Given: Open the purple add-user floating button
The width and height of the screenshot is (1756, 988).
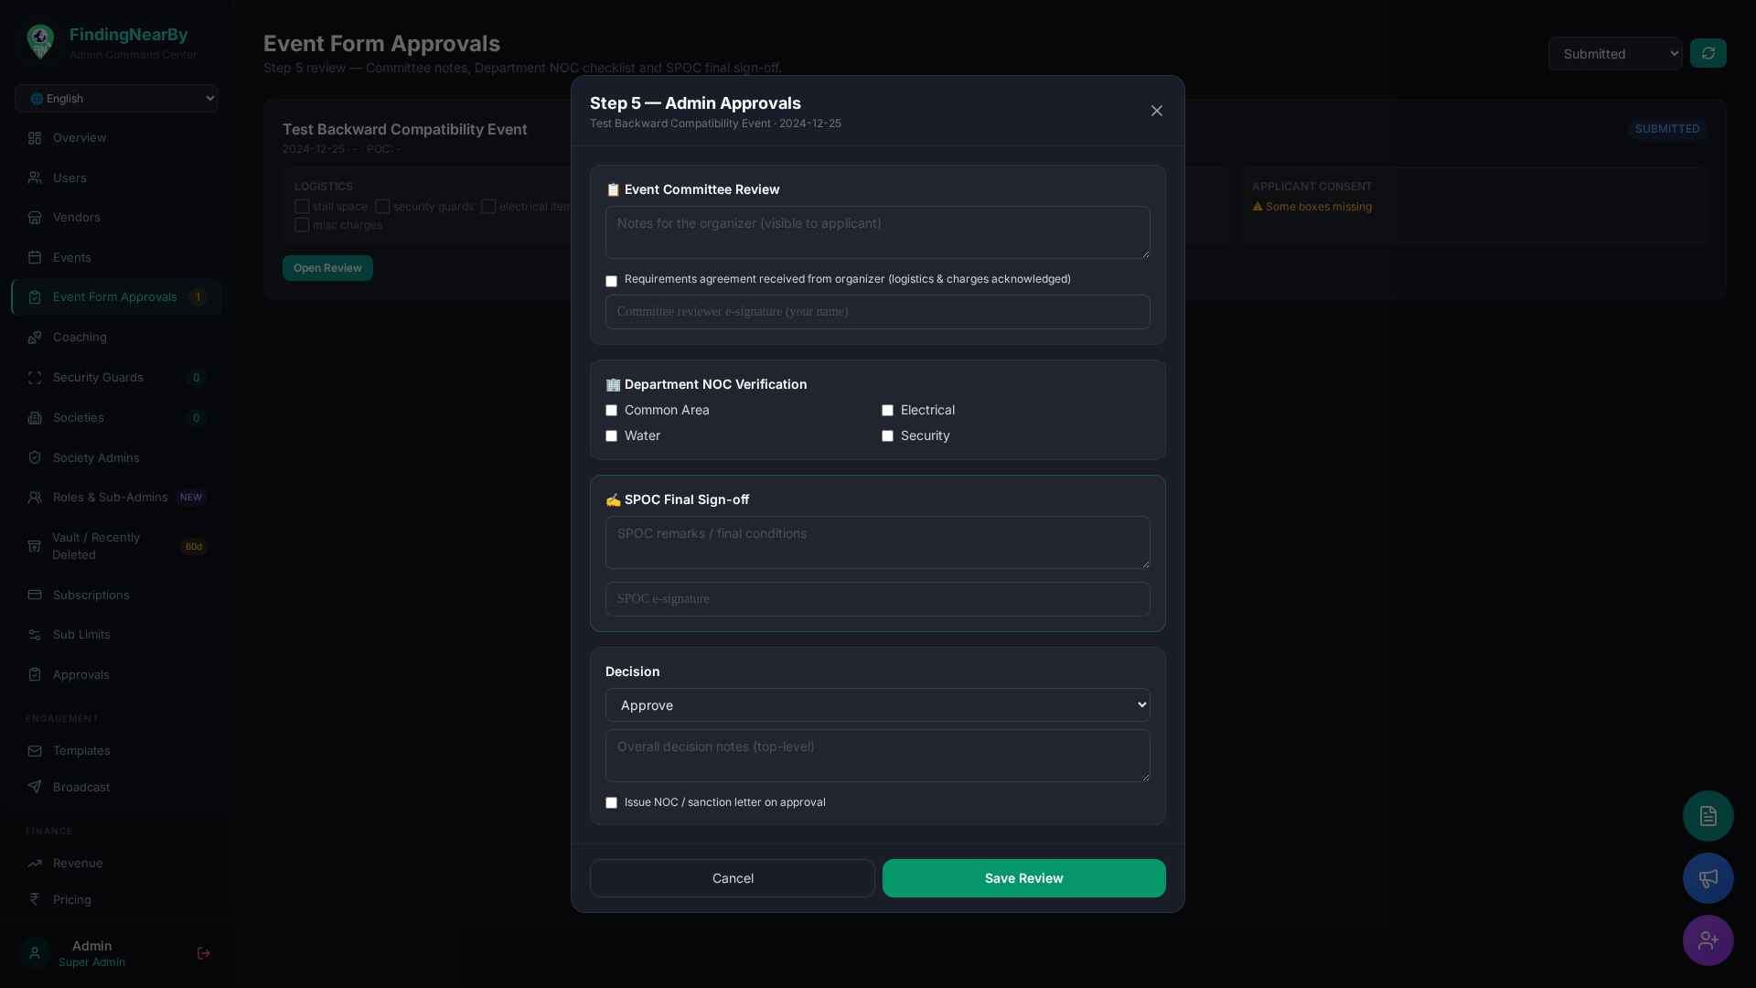Looking at the screenshot, I should pyautogui.click(x=1708, y=940).
